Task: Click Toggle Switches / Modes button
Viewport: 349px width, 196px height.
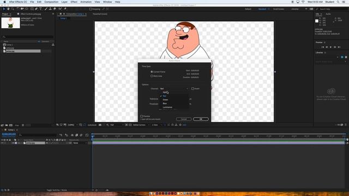Action: (57, 190)
